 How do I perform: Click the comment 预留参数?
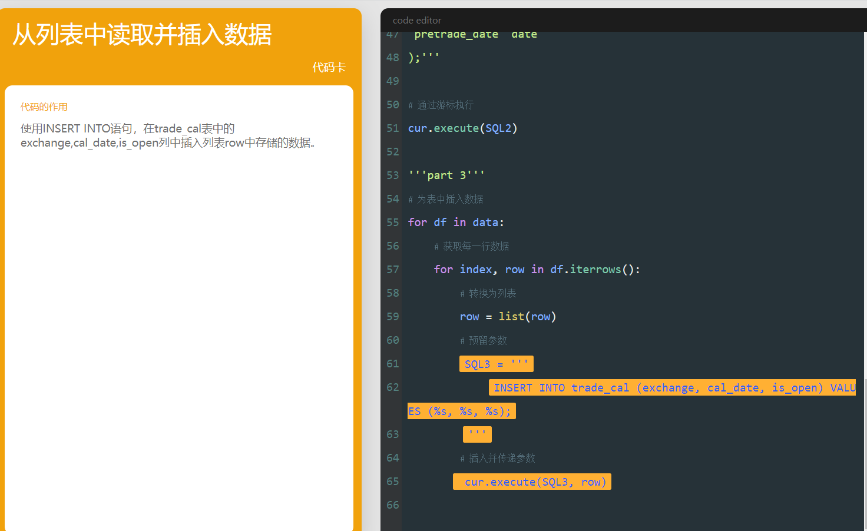coord(483,340)
